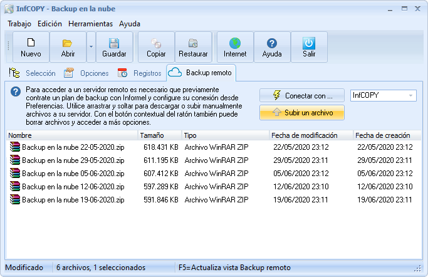Screen dimensions: 428x277
Task: Click the WinRAR icon of 29-05-2020 backup
Action: click(x=15, y=160)
